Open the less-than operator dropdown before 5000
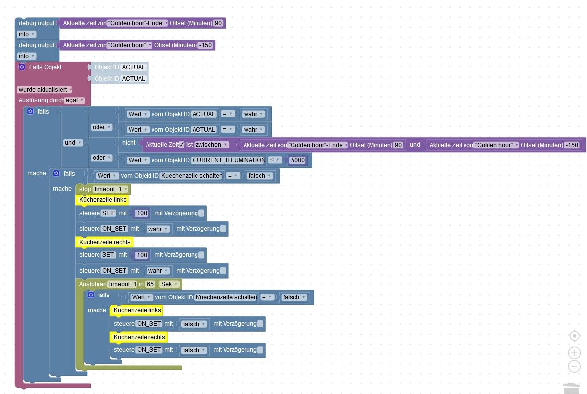 pyautogui.click(x=275, y=160)
